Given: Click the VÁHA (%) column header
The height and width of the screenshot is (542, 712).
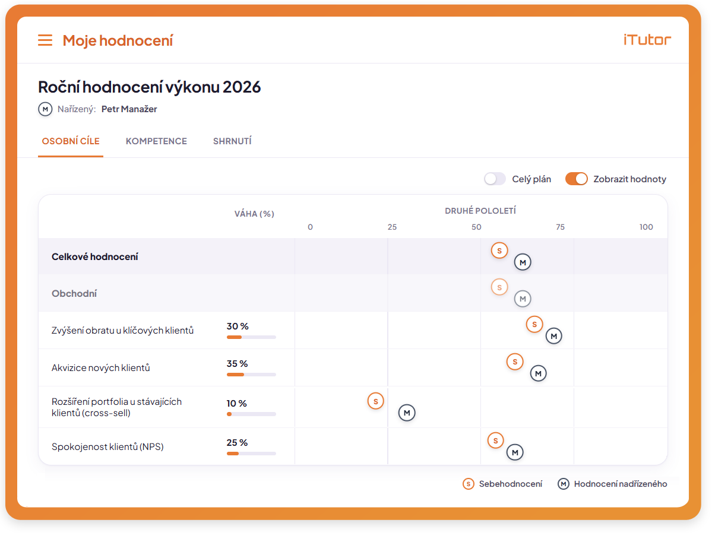Looking at the screenshot, I should click(x=254, y=214).
